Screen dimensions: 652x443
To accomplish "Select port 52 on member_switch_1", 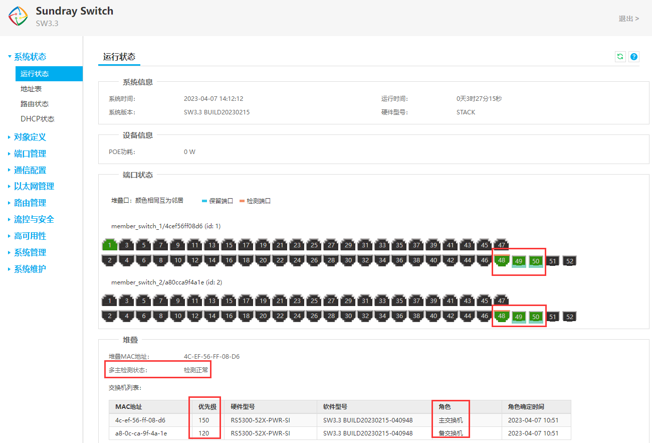I will click(x=569, y=261).
